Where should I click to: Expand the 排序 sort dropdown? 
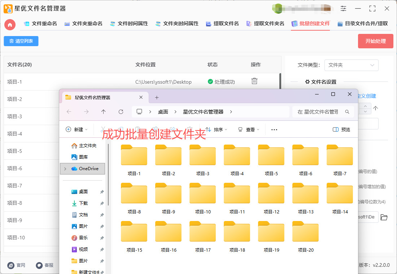[217, 129]
